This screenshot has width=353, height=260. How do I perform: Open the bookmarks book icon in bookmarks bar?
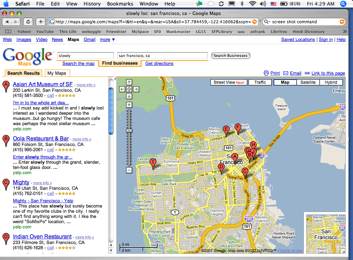[8, 31]
